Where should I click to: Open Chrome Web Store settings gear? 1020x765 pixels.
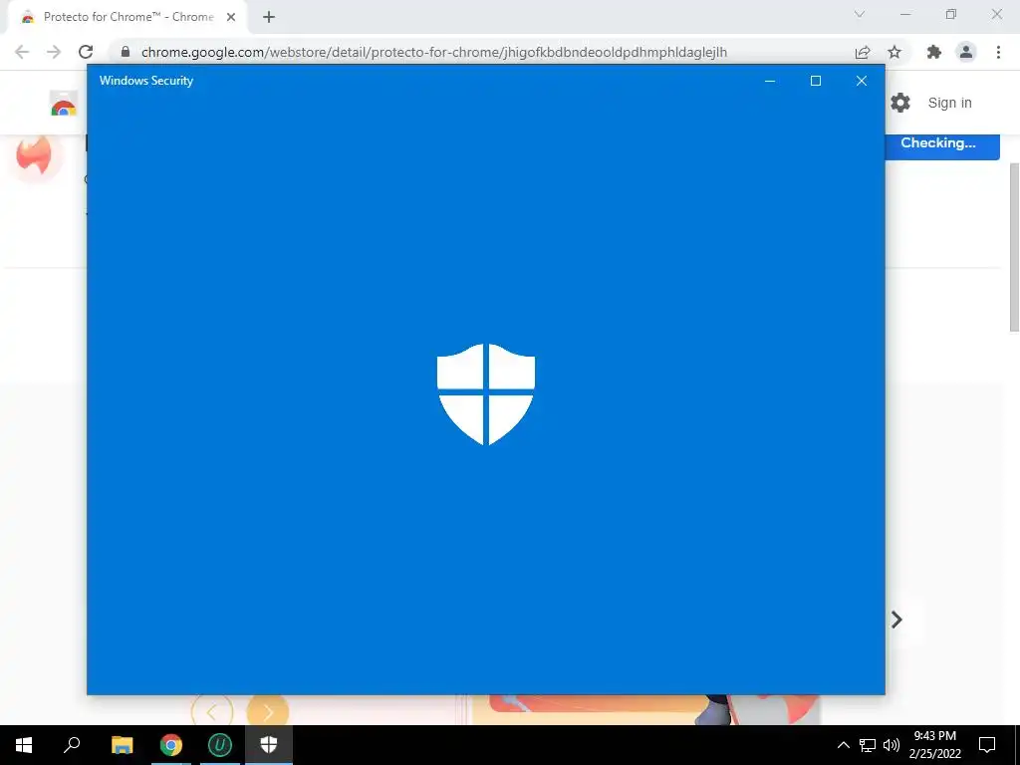[900, 103]
